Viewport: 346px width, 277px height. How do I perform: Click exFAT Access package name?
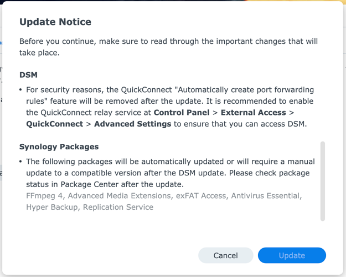pyautogui.click(x=202, y=196)
